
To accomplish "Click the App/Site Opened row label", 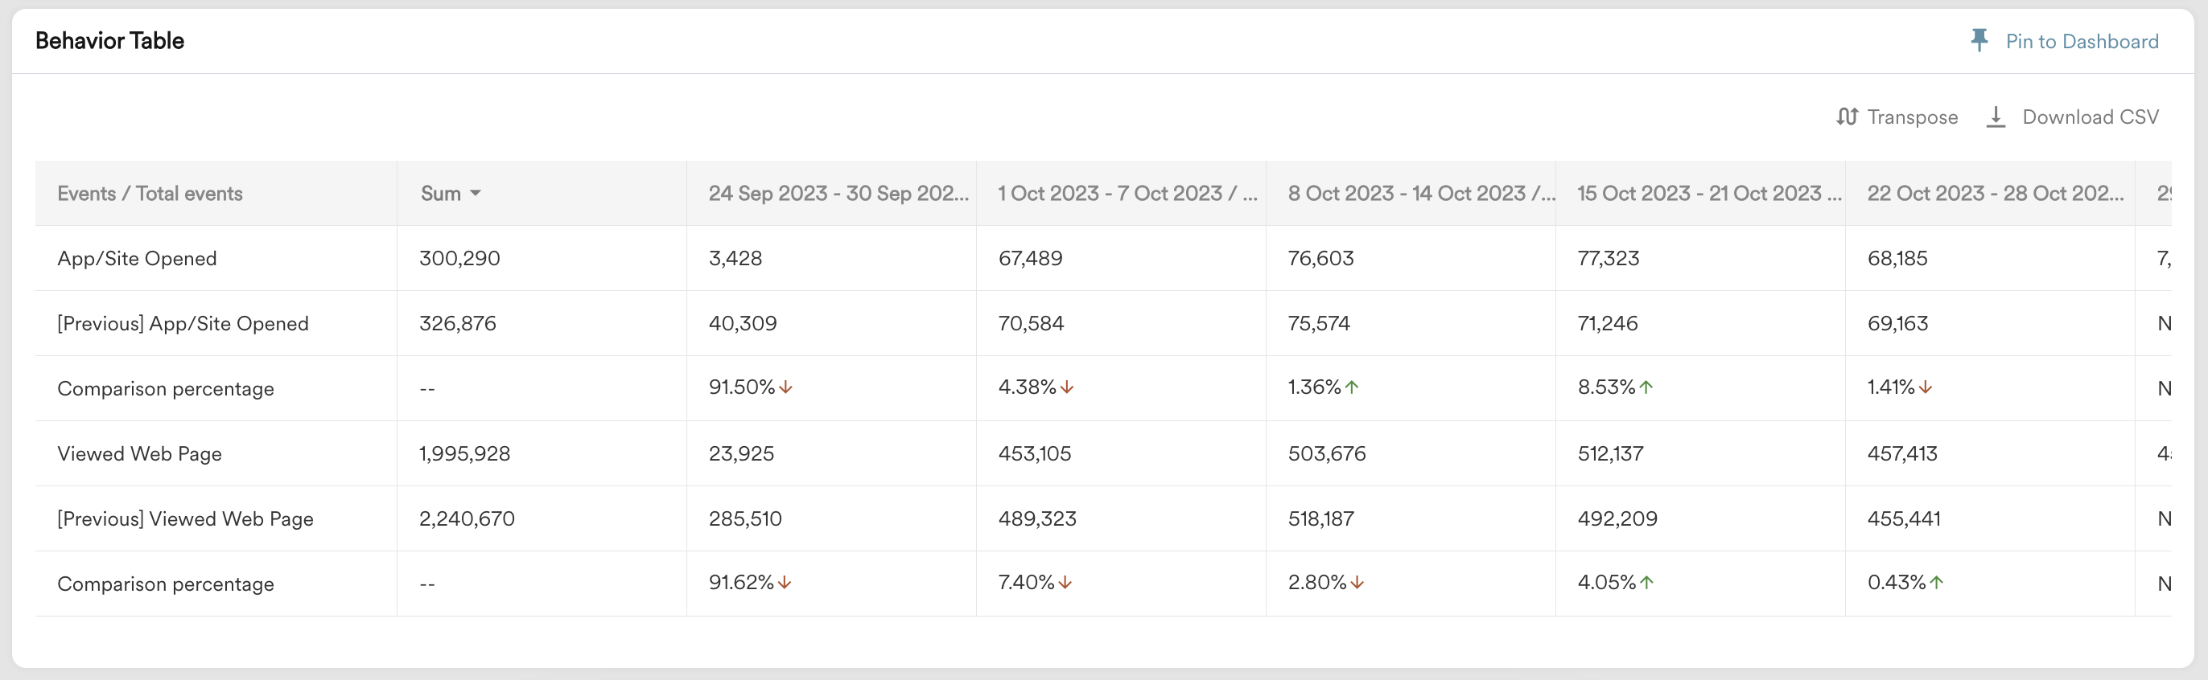I will pyautogui.click(x=137, y=259).
